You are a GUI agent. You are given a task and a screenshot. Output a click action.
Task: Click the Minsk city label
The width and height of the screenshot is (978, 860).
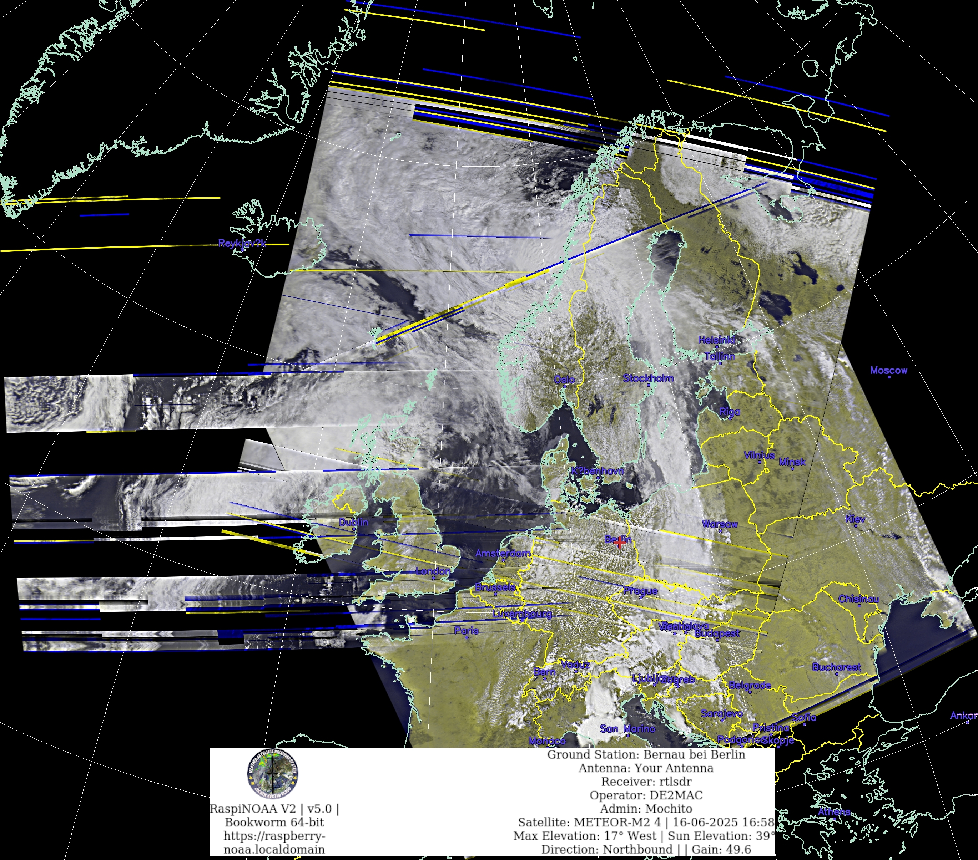pos(792,462)
